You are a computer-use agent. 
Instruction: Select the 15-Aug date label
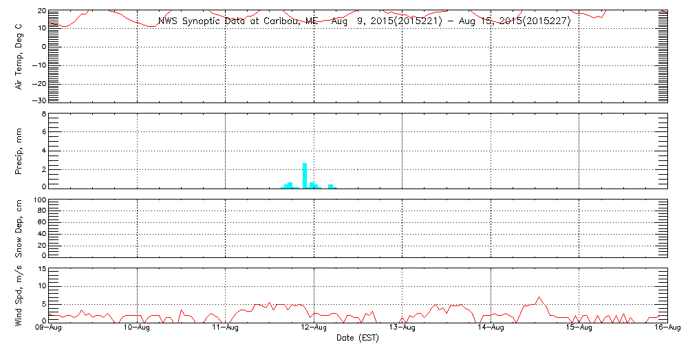coord(579,328)
